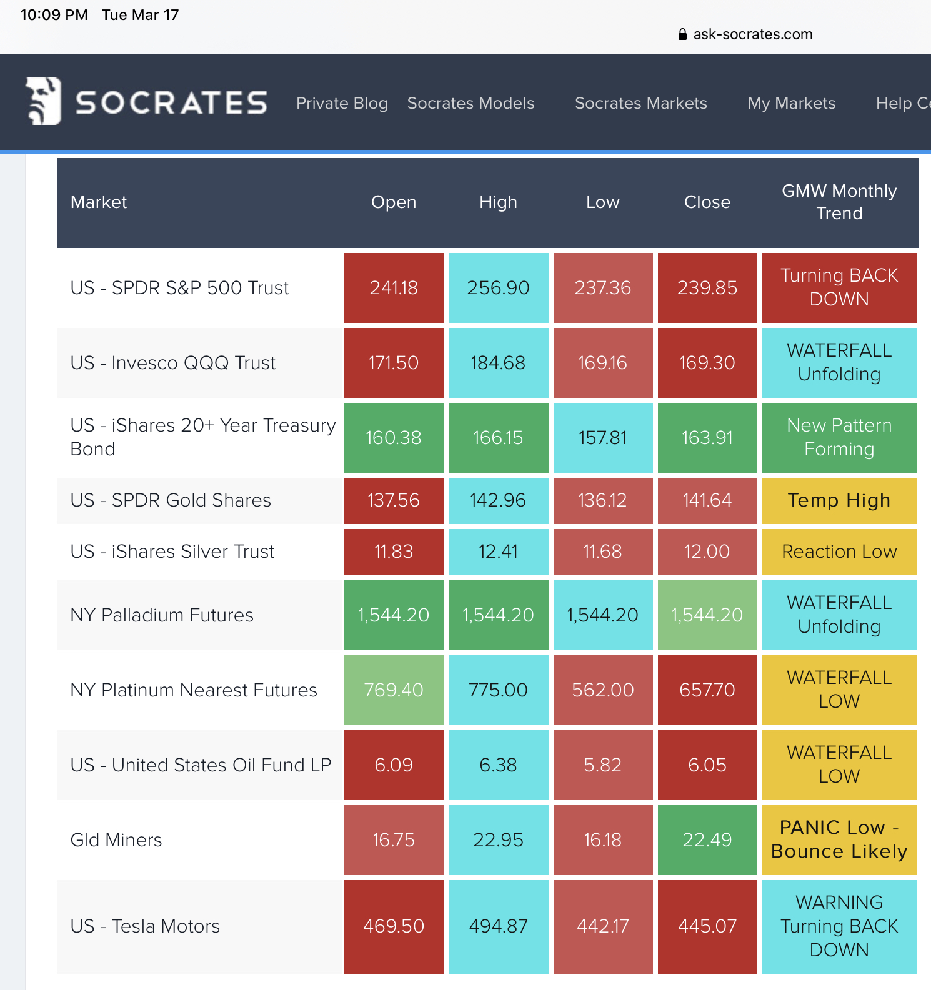Select the 'Temp High' trend cell
Image resolution: width=931 pixels, height=990 pixels.
(x=839, y=501)
